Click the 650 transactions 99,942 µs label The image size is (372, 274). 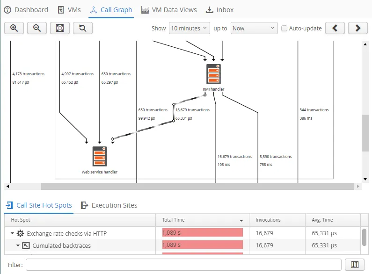pyautogui.click(x=153, y=114)
